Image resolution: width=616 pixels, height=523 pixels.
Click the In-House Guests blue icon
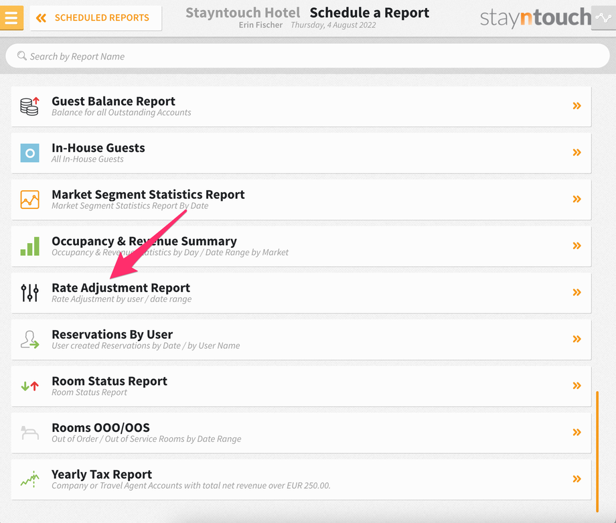coord(30,153)
